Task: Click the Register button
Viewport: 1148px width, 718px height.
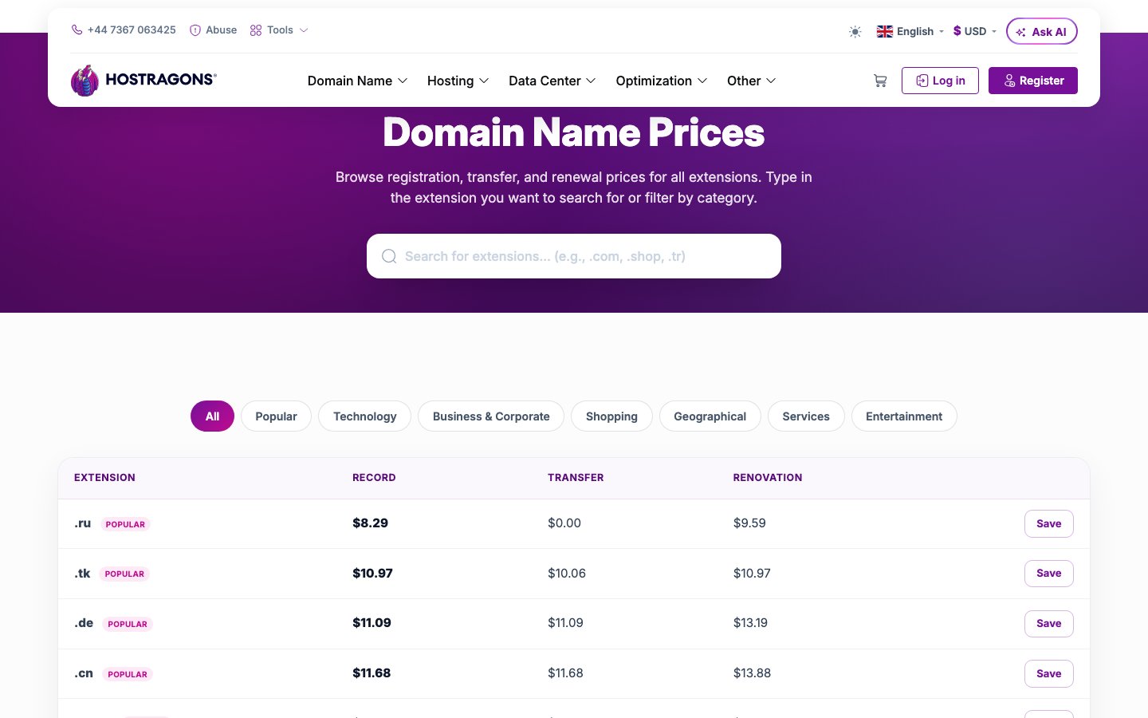Action: pyautogui.click(x=1033, y=81)
